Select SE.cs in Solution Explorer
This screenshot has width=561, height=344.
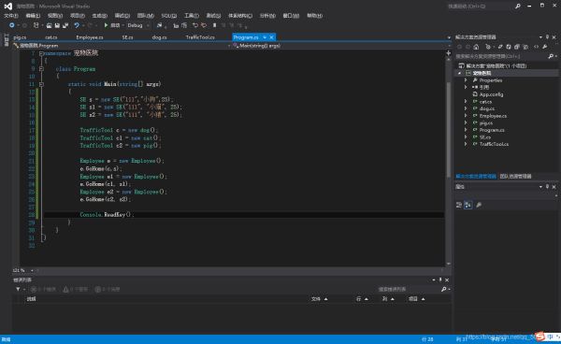tap(484, 137)
